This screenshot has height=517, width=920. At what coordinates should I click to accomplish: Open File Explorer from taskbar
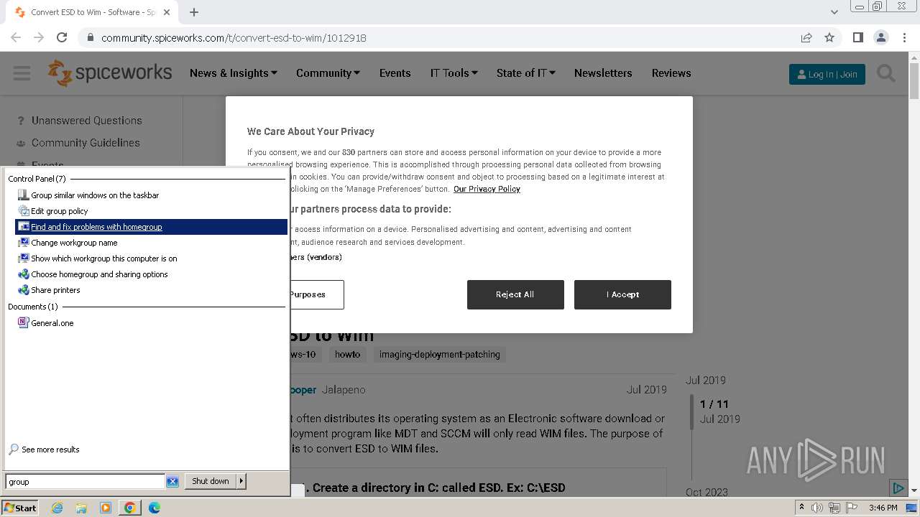point(81,508)
